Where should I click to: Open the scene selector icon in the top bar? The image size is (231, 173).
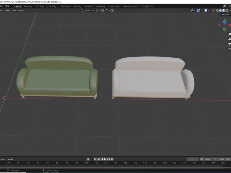point(226,6)
